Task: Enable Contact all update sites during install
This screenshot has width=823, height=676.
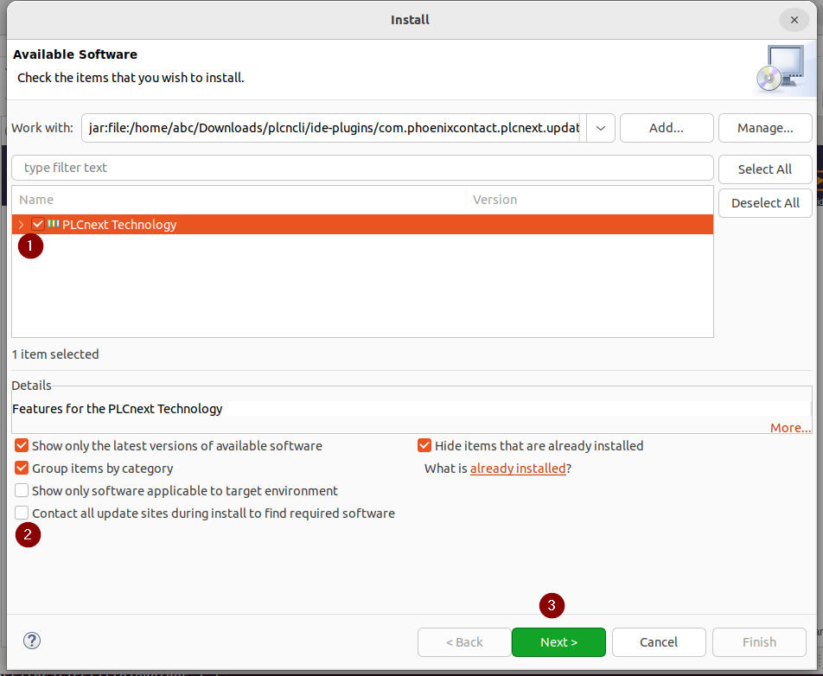Action: pos(22,513)
